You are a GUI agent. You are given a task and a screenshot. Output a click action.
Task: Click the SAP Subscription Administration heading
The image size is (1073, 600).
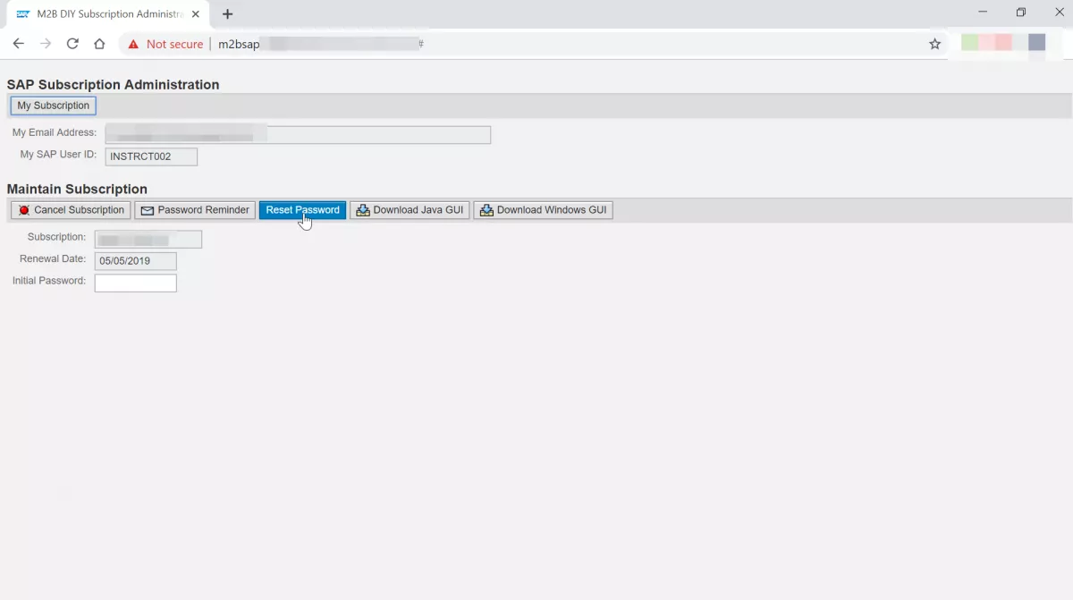113,84
